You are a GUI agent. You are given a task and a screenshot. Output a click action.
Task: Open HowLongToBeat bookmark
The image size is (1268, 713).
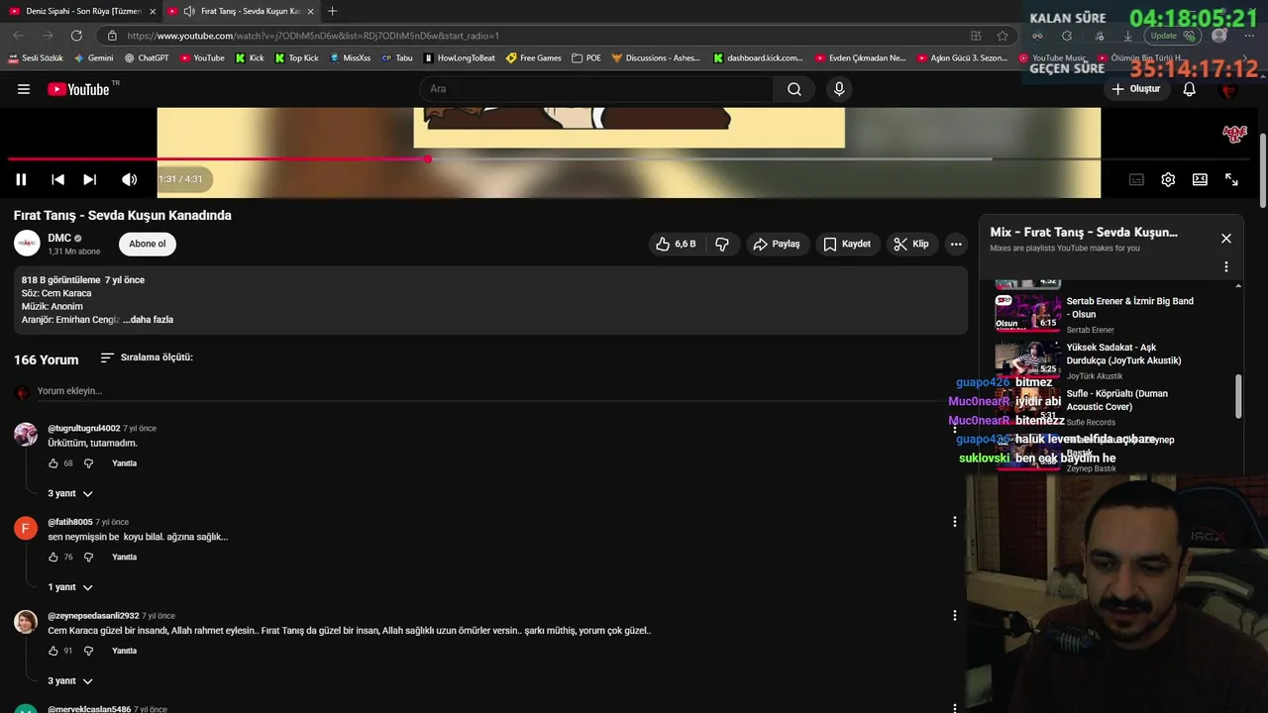click(460, 58)
